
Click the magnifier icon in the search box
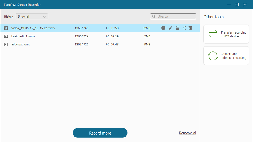click(x=154, y=16)
